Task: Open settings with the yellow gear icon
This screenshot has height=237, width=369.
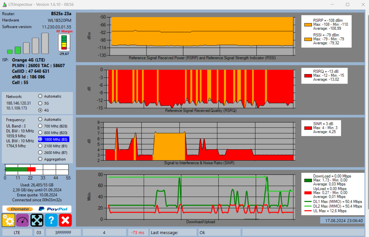Action: (8, 220)
